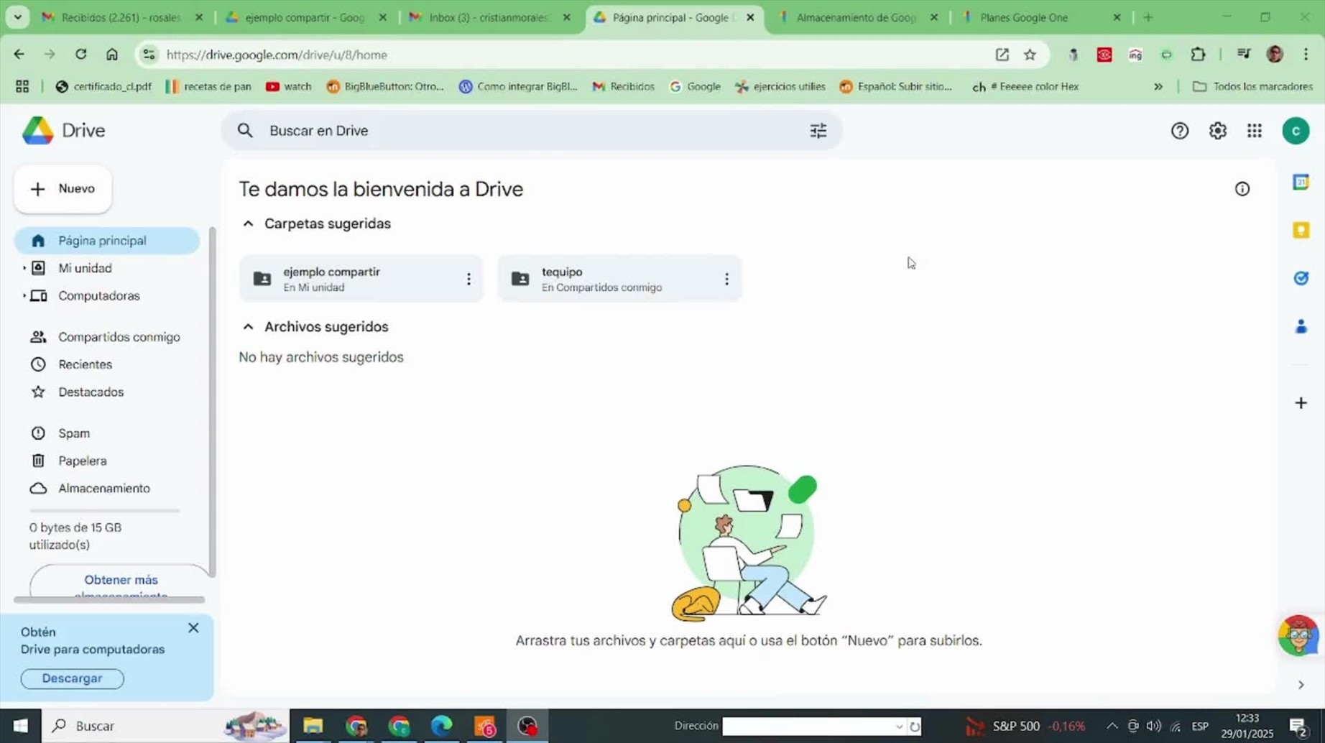
Task: Open Google Keep side panel icon
Action: [1301, 230]
